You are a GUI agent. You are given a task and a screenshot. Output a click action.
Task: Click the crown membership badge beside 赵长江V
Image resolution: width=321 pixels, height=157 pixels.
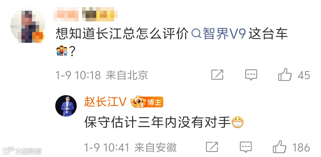[x=138, y=101]
